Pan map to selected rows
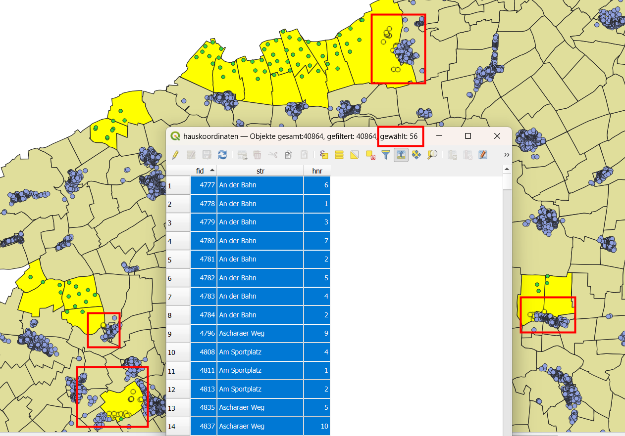Screen dimensions: 625x436 coord(417,155)
